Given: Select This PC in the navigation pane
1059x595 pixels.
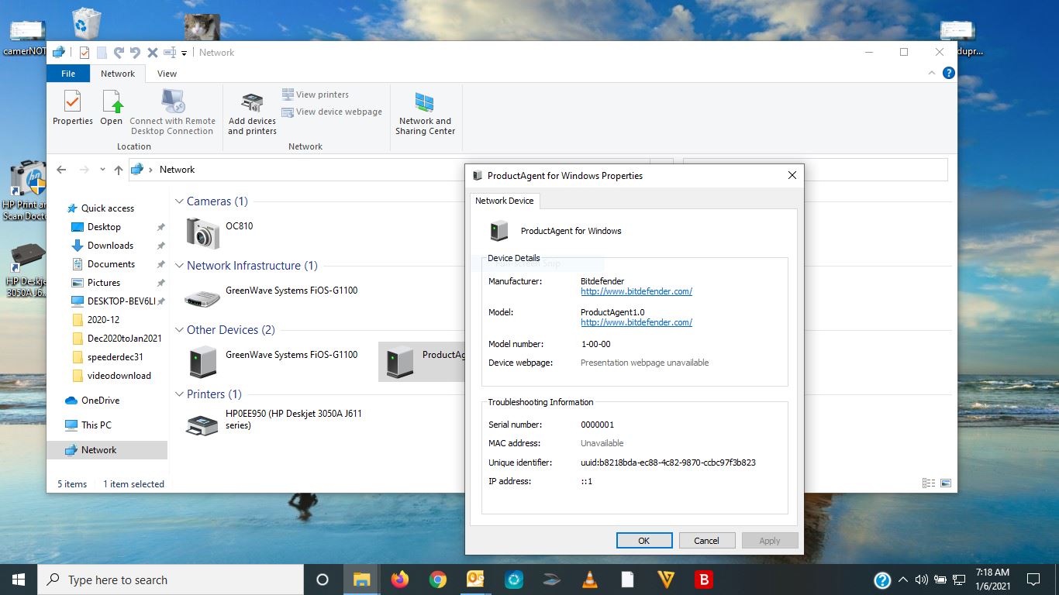Looking at the screenshot, I should 96,425.
